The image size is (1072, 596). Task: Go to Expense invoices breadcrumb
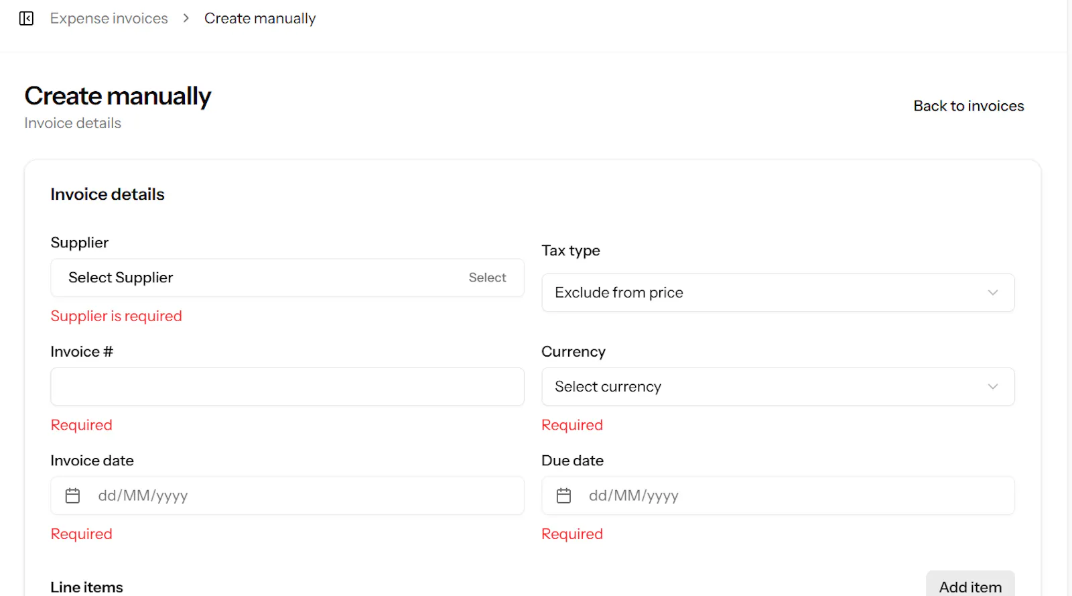tap(109, 18)
